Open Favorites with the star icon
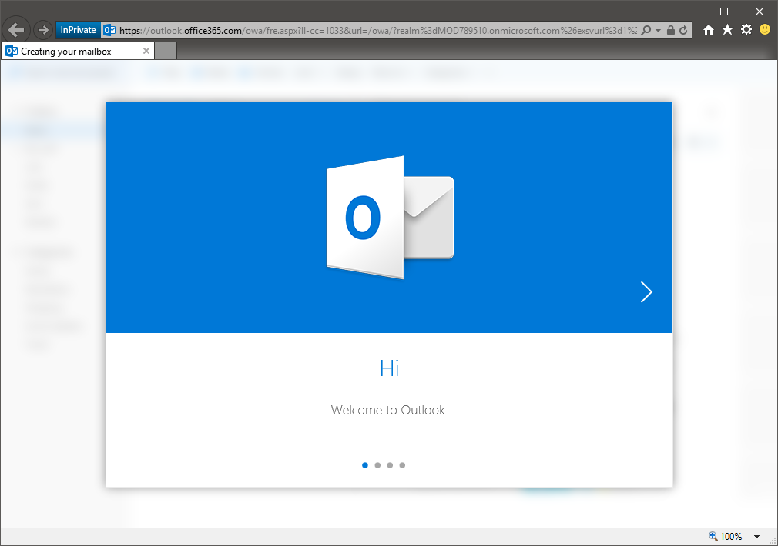Screen dimensions: 778x546 (727, 30)
